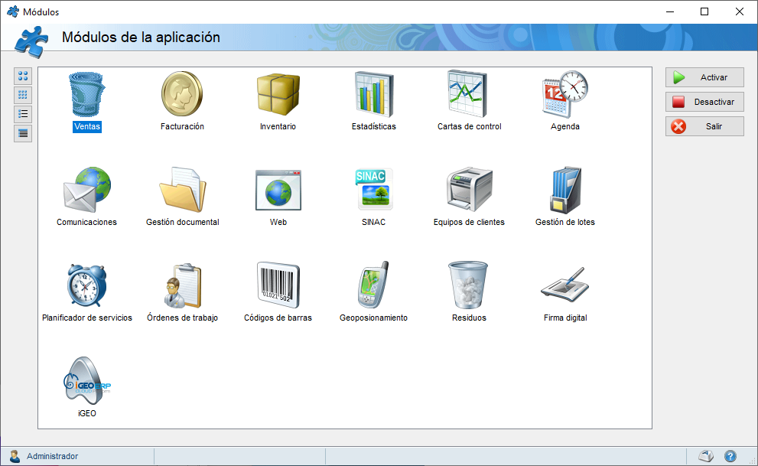Click the Residuos label text

[x=469, y=318]
